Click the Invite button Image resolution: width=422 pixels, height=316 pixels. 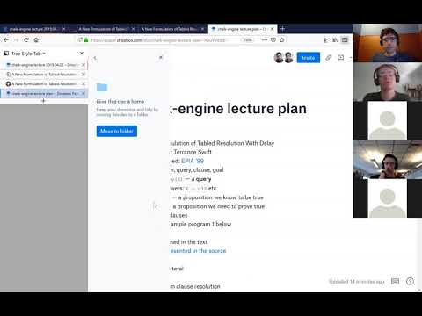309,58
